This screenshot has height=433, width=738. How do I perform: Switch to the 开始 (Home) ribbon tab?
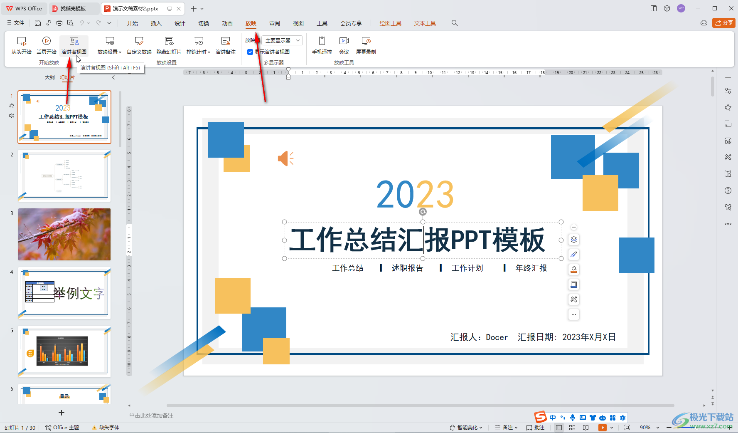pyautogui.click(x=133, y=23)
